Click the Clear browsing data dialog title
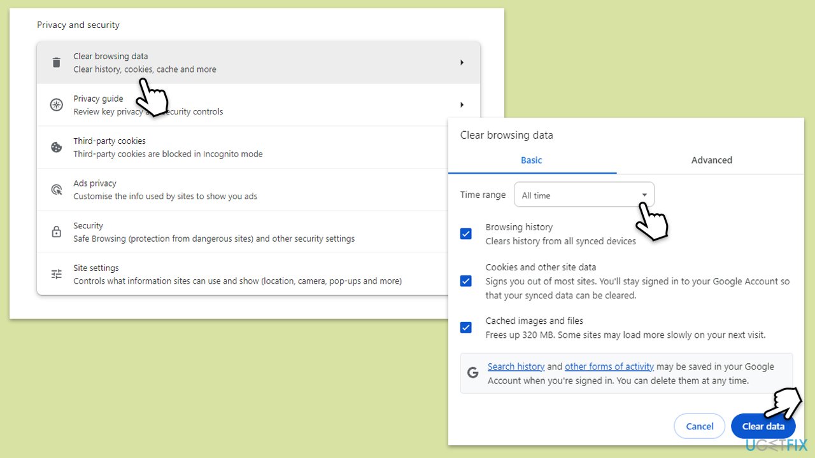 click(507, 135)
